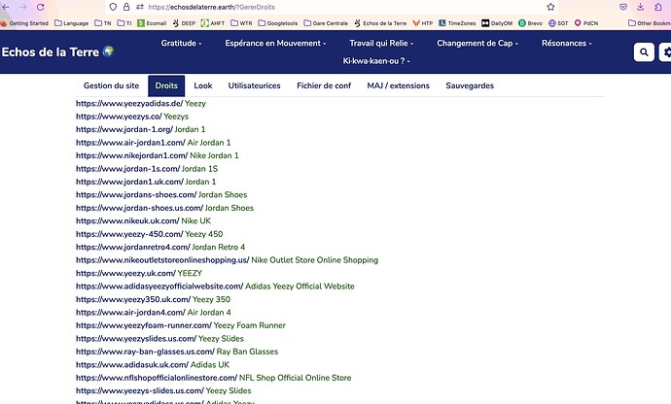Open the Ecomail bookmark
671x404 pixels.
152,23
